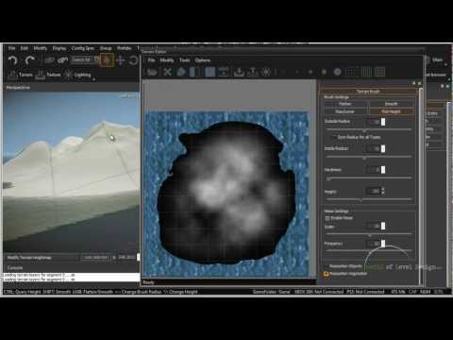Click the Terrain Brush panel vertical scrollbar

pyautogui.click(x=421, y=186)
